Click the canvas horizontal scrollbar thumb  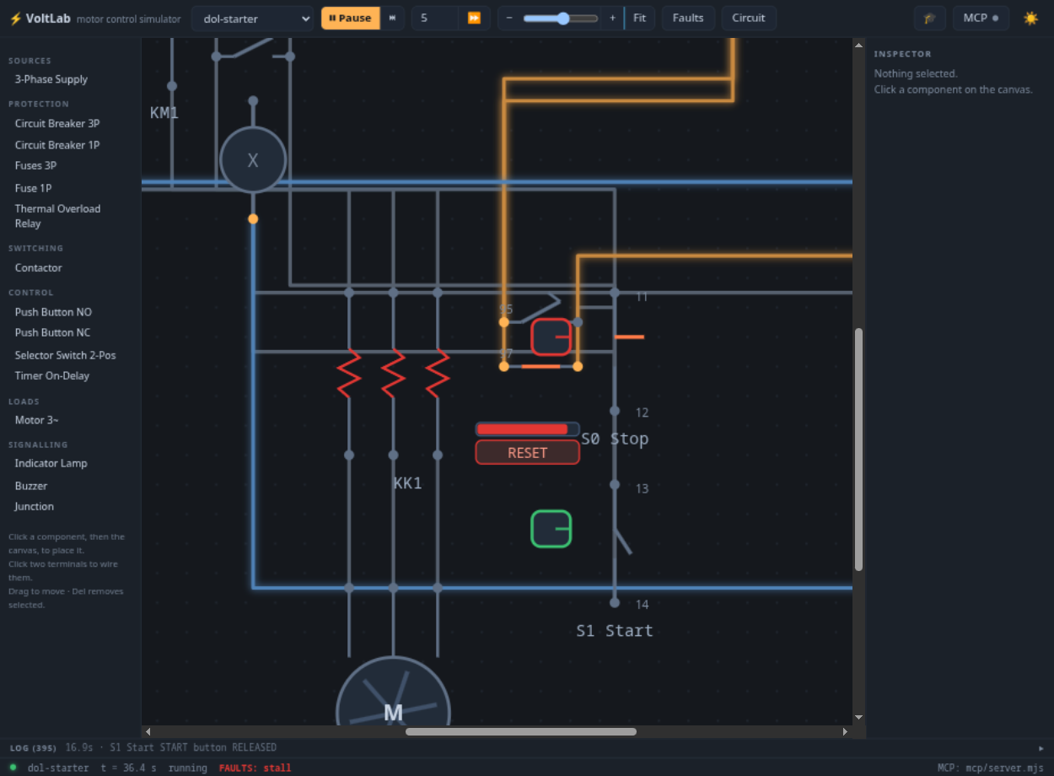click(x=521, y=731)
